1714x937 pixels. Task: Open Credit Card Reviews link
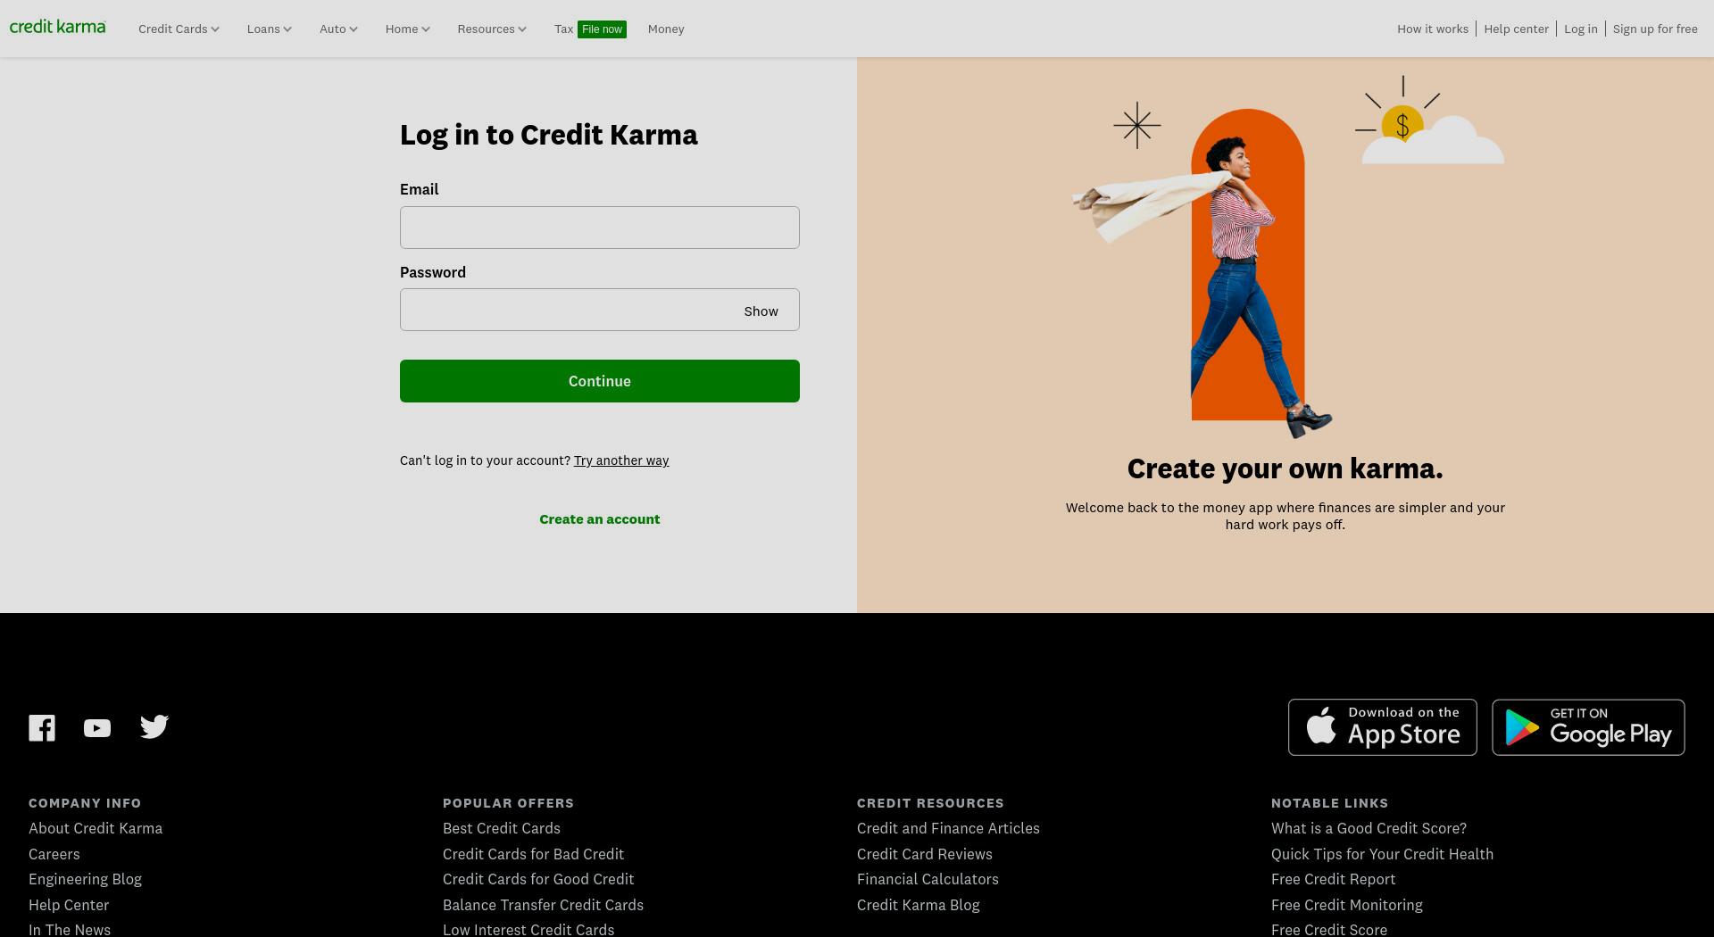click(925, 854)
